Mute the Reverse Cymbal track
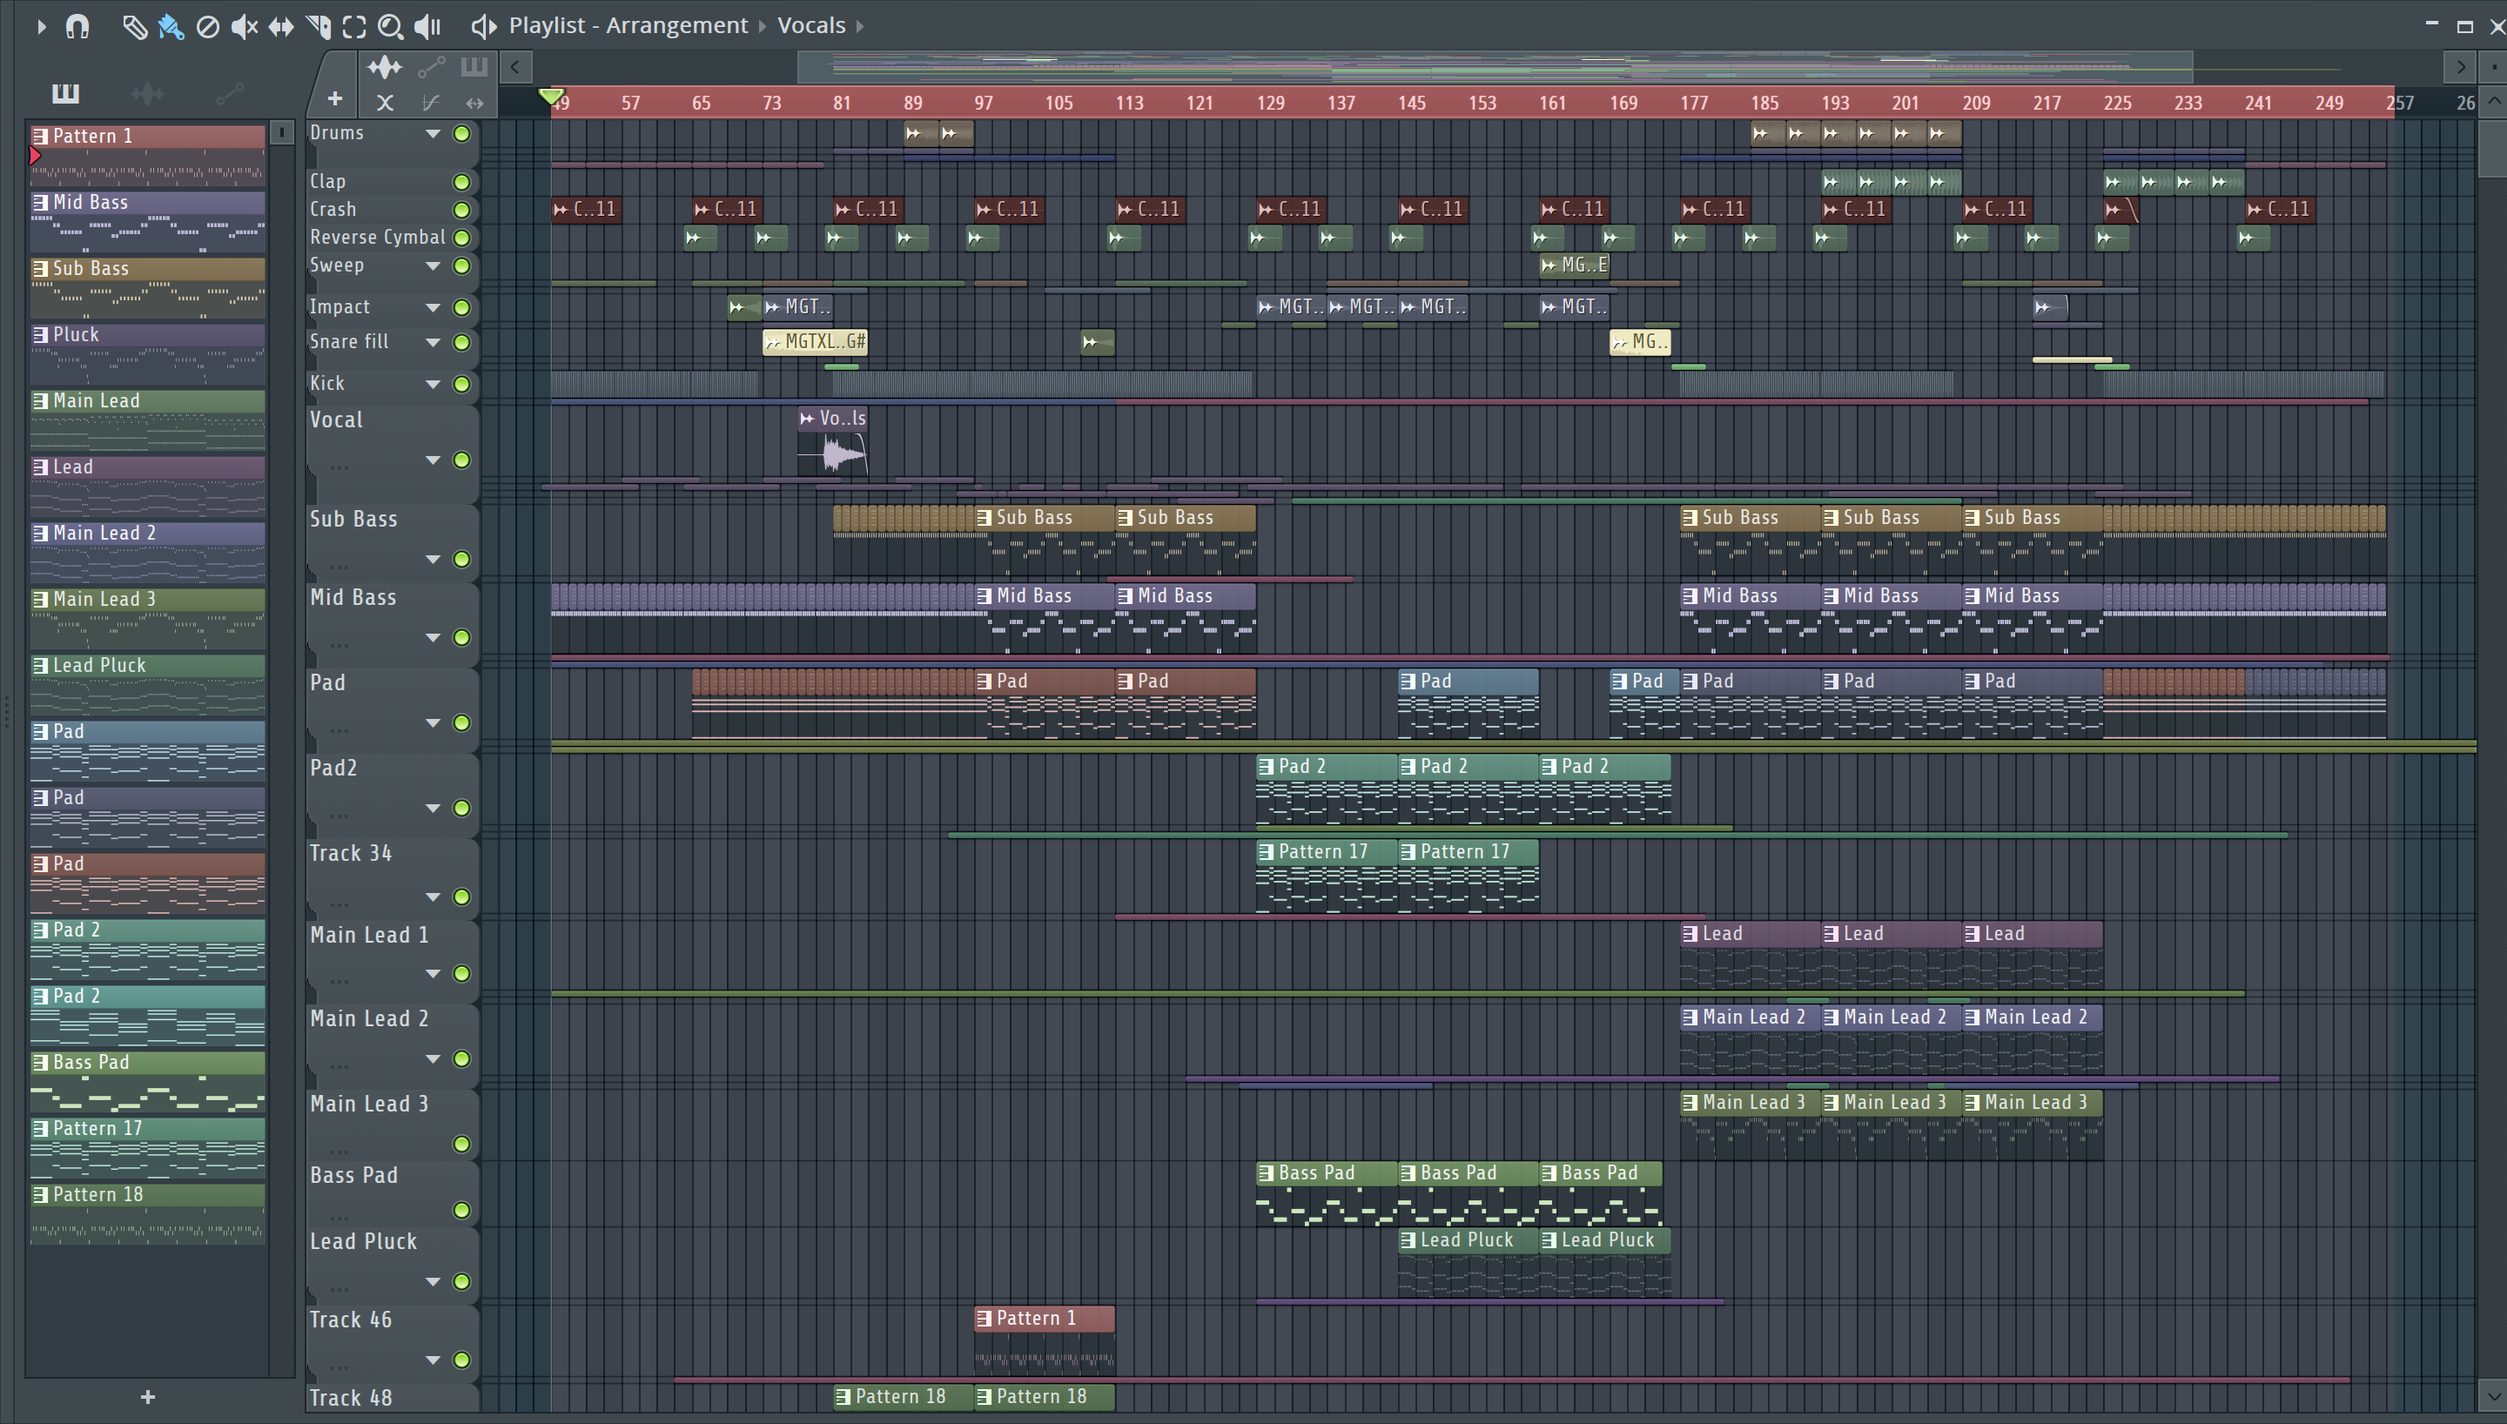The height and width of the screenshot is (1424, 2507). click(461, 238)
